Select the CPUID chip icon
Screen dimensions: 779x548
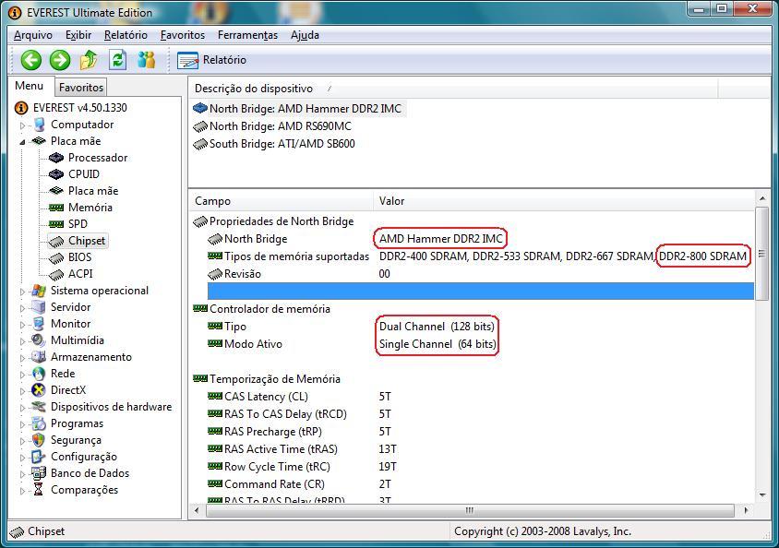click(56, 174)
